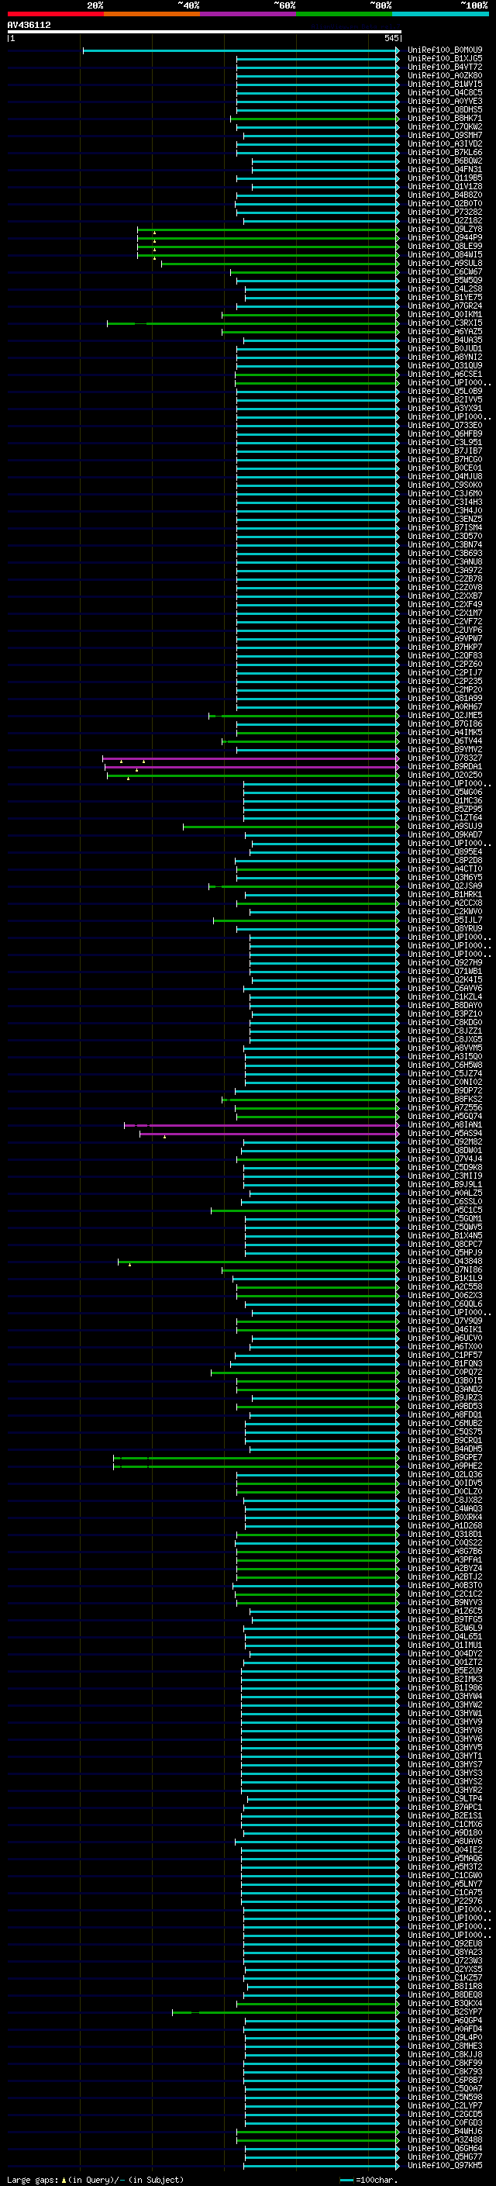Select hit label UniRef100_A9PHE2
Screen dimensions: 496x2186
point(444,1466)
